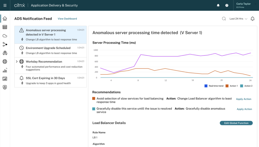
Task: Open the cloud icon in sidebar
Action: pos(5,36)
